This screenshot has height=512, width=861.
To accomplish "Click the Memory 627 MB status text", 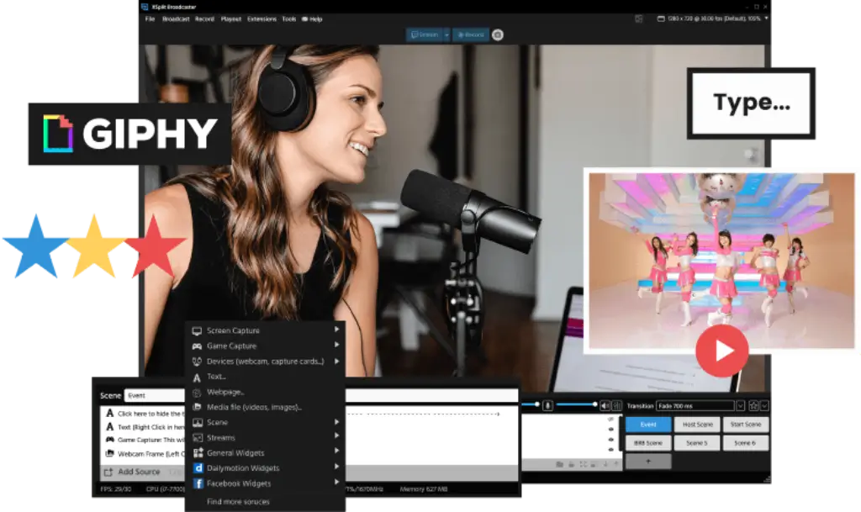I will point(424,489).
